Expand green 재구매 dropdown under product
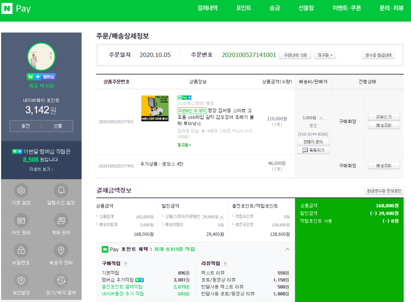Image resolution: width=411 pixels, height=302 pixels. pos(184,145)
